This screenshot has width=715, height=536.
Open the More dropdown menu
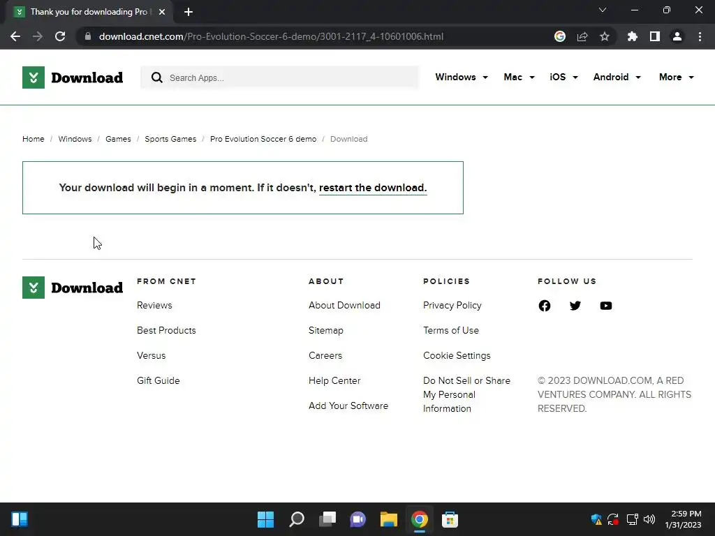tap(676, 77)
